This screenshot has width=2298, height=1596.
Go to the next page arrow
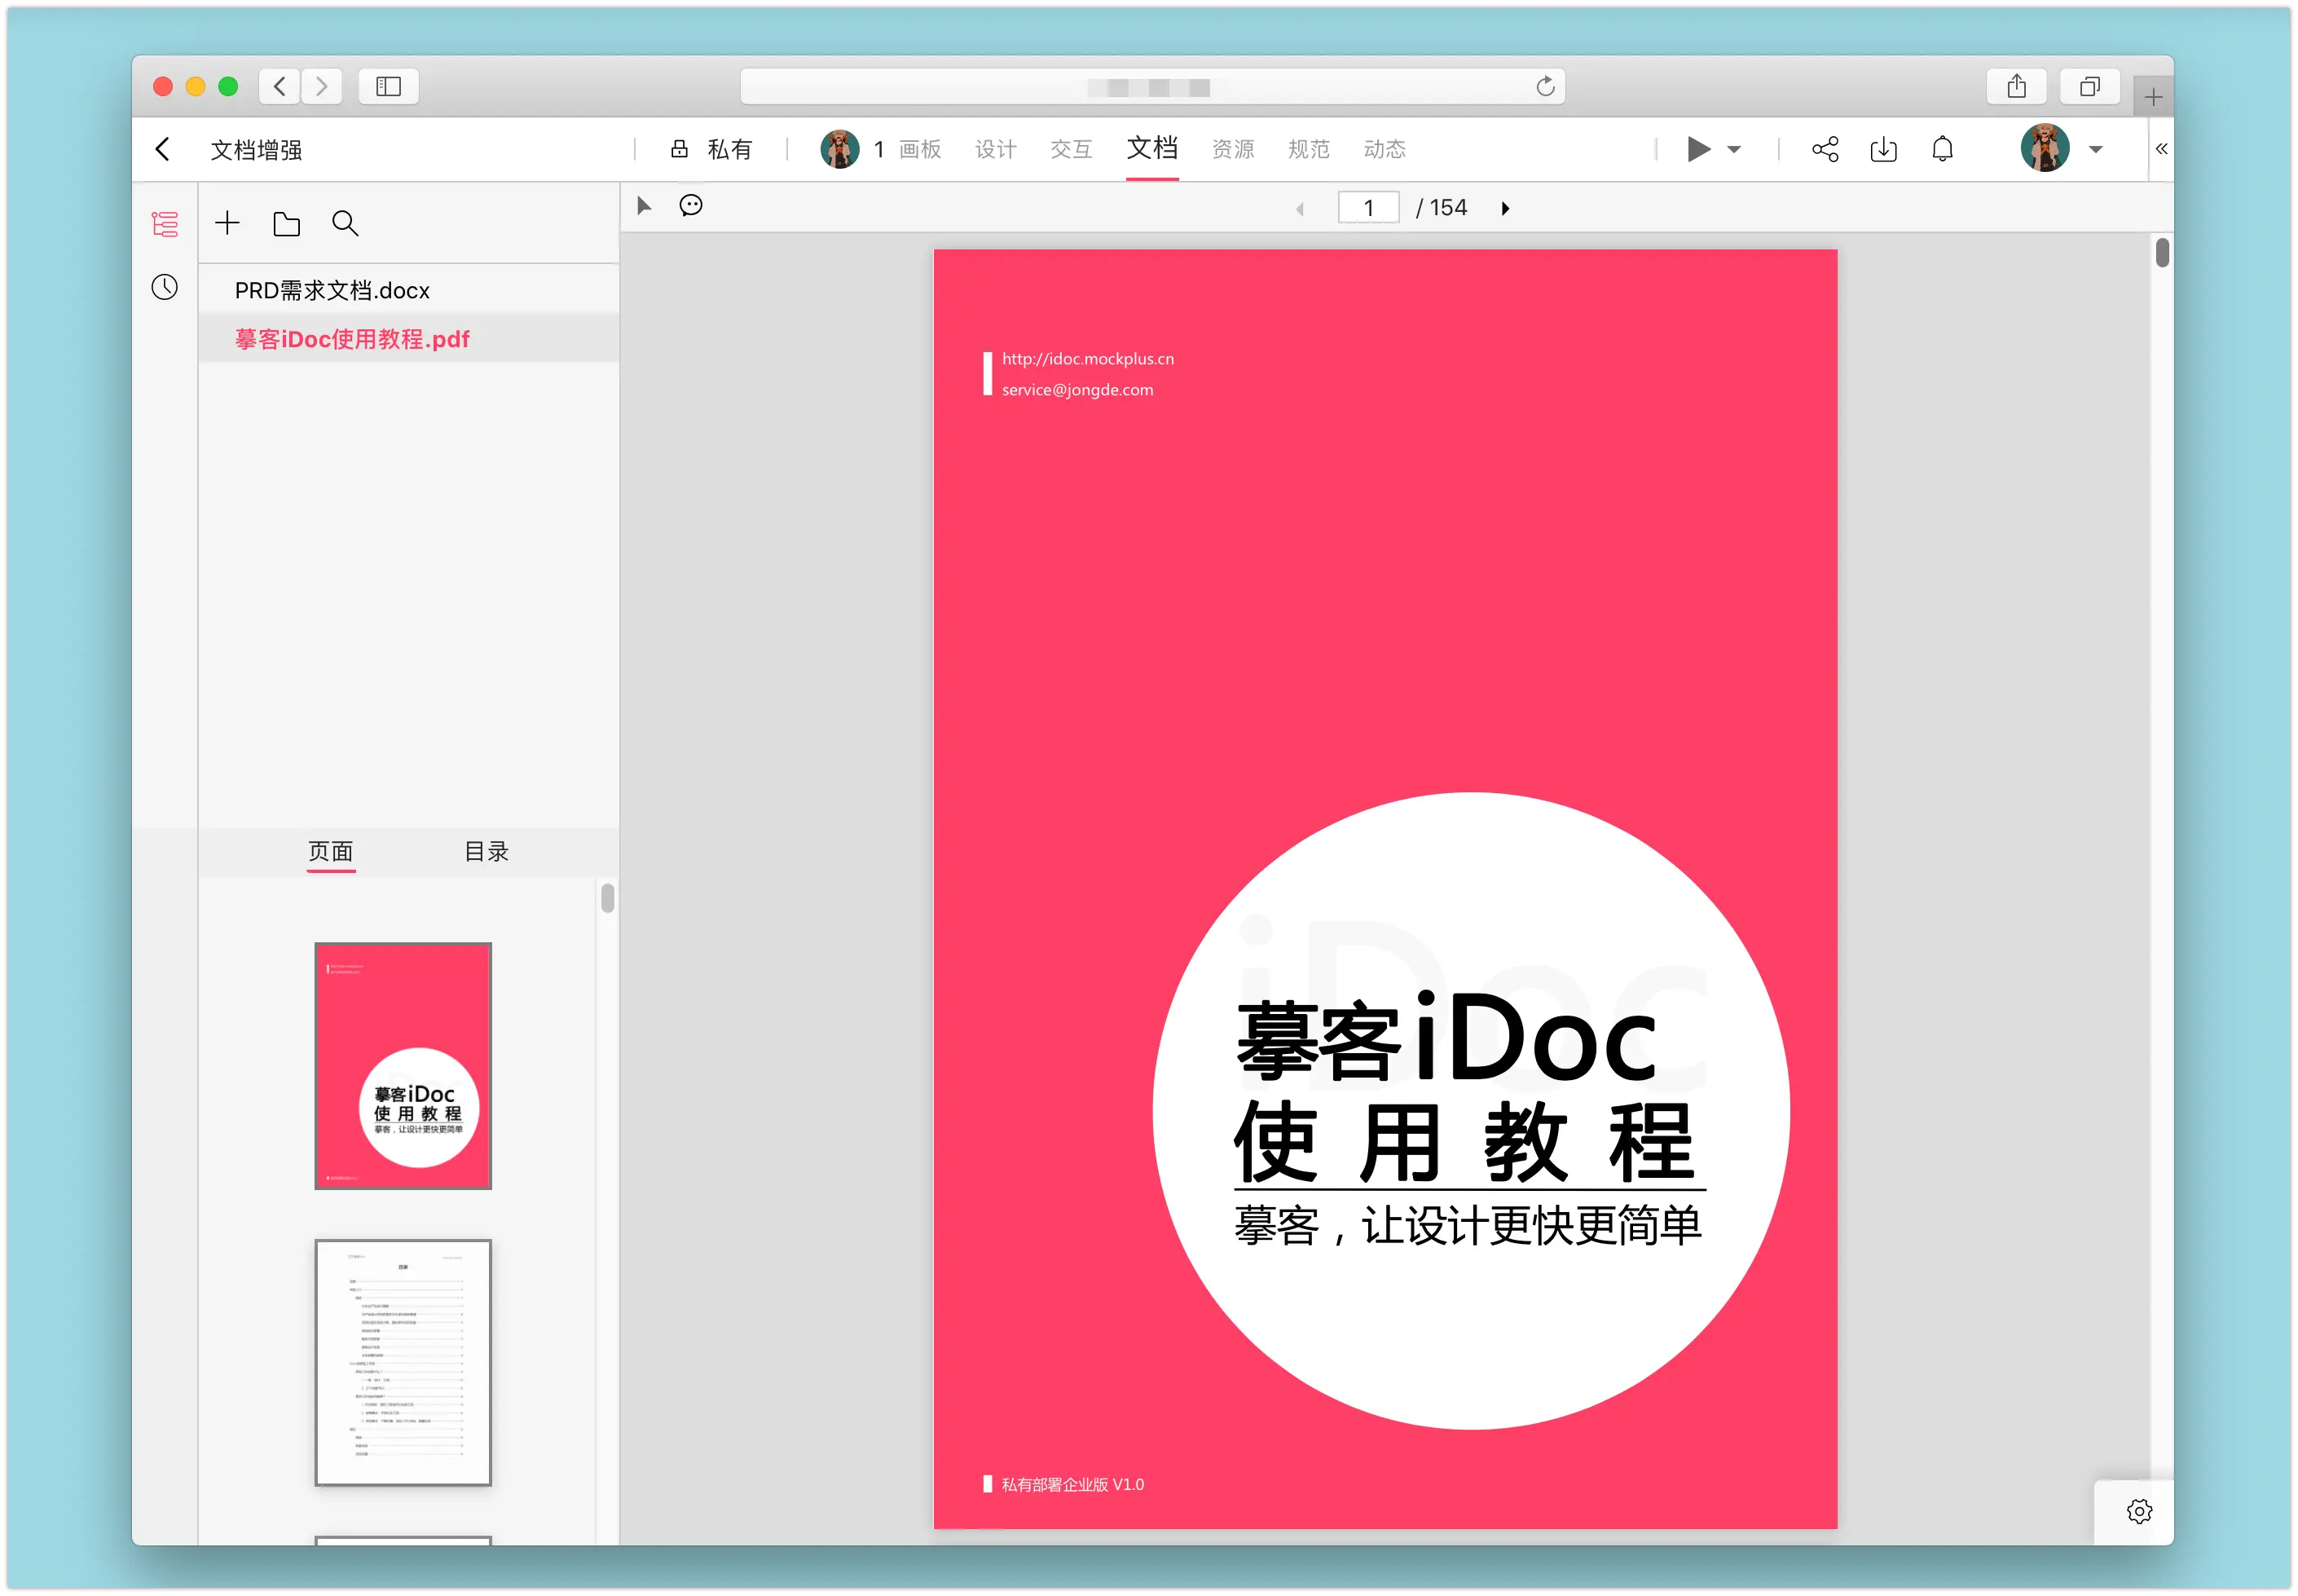(1505, 208)
